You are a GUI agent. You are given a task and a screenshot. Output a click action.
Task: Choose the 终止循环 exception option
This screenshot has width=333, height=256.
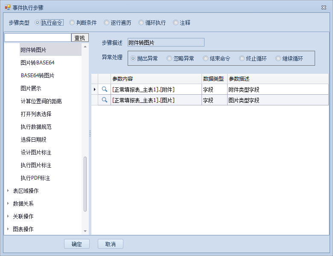click(242, 58)
